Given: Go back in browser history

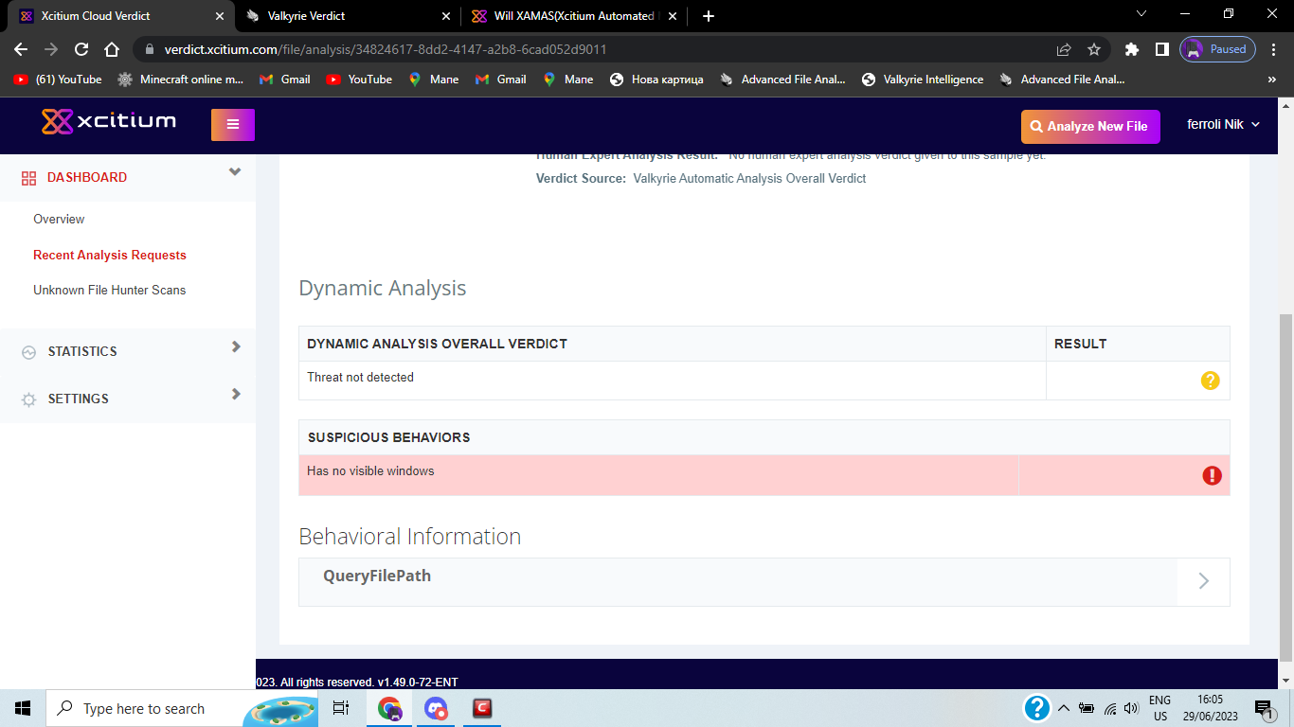Looking at the screenshot, I should [21, 49].
